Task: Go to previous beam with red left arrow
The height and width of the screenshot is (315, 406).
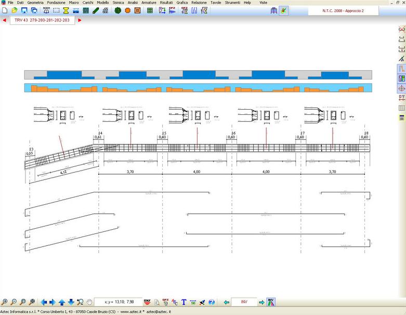Action: click(x=5, y=20)
